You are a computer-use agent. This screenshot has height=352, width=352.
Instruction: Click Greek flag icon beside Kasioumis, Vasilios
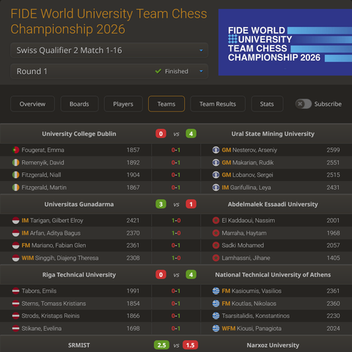(216, 291)
